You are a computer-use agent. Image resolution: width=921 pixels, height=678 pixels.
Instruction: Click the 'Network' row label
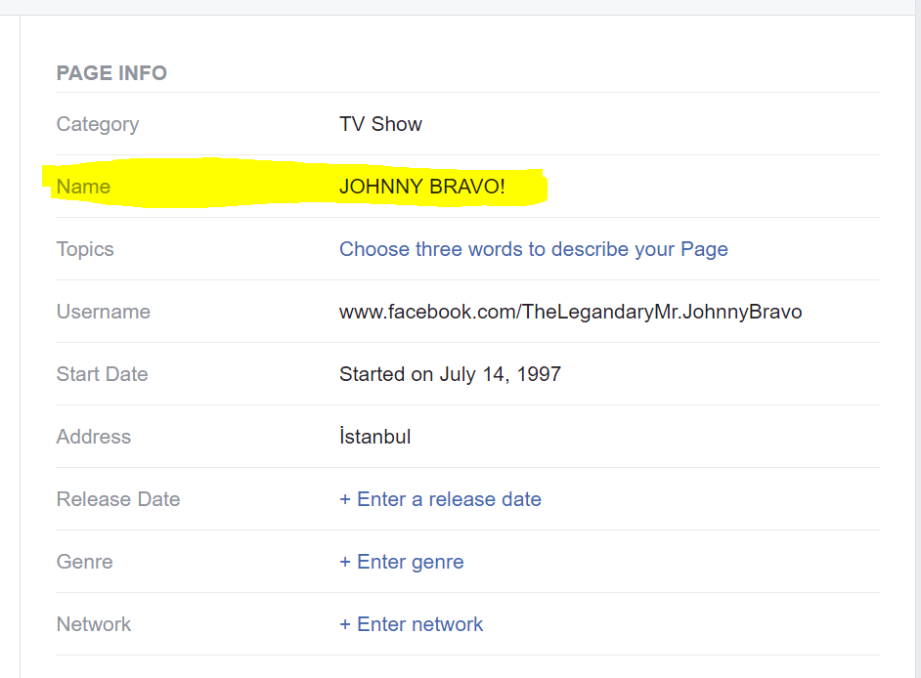pyautogui.click(x=94, y=624)
